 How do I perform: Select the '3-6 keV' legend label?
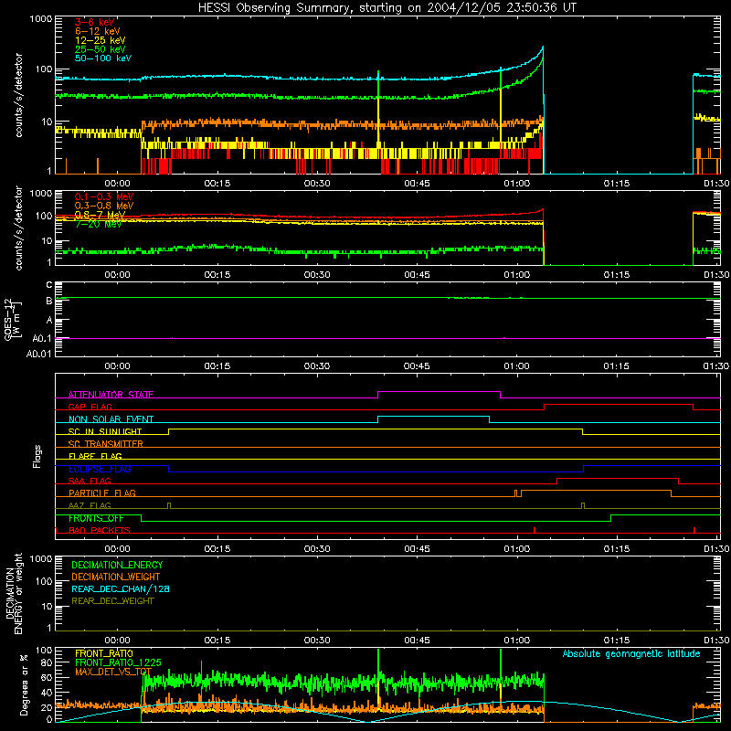click(x=95, y=22)
